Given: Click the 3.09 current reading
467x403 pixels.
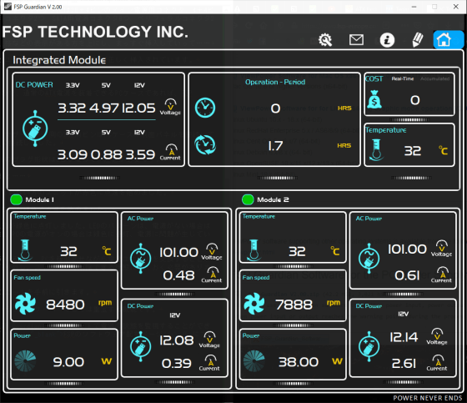Looking at the screenshot, I should [x=73, y=154].
